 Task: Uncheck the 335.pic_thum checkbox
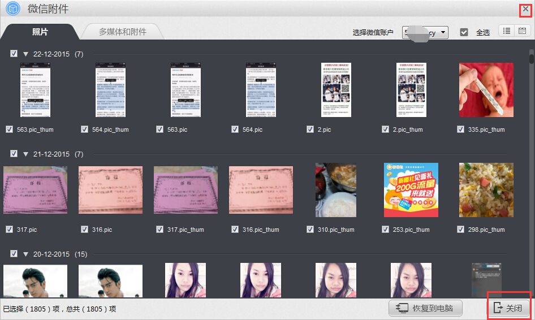pos(461,129)
